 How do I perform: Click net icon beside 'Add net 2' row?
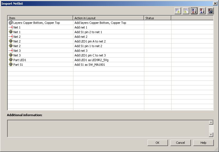pyautogui.click(x=11, y=37)
